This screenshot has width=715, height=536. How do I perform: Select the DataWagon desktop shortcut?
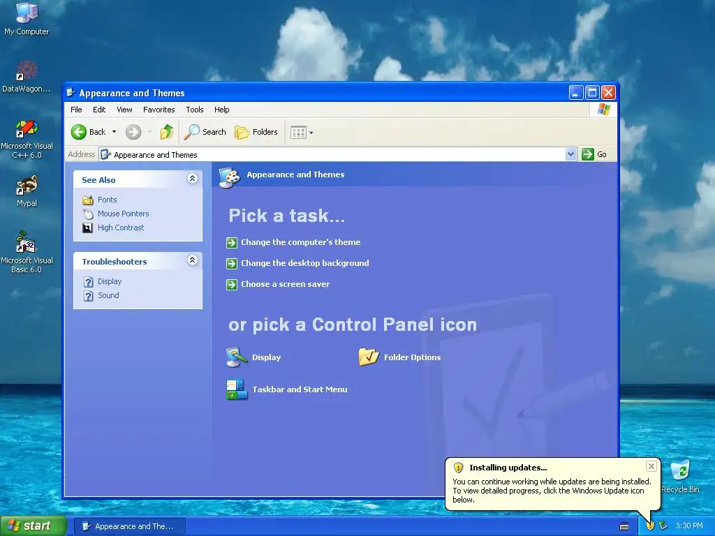(x=27, y=76)
